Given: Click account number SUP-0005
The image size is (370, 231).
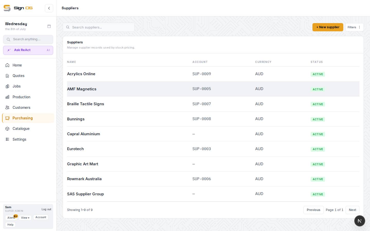Looking at the screenshot, I should coord(202,89).
